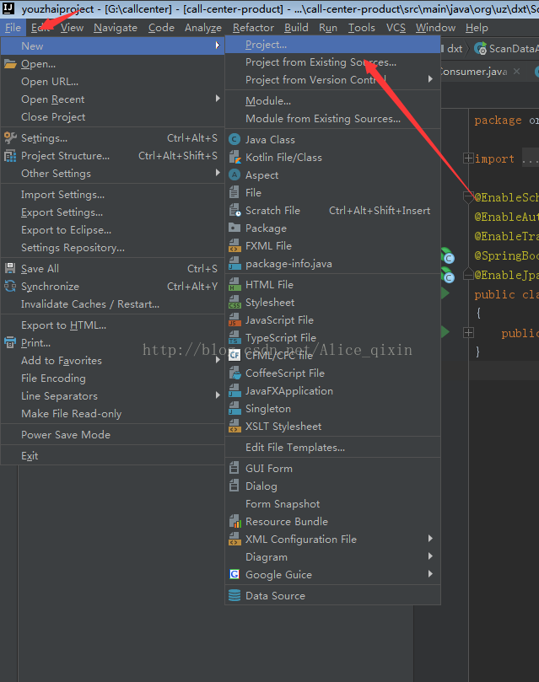Click the Google Guice icon
Image resolution: width=539 pixels, height=682 pixels.
tap(234, 574)
